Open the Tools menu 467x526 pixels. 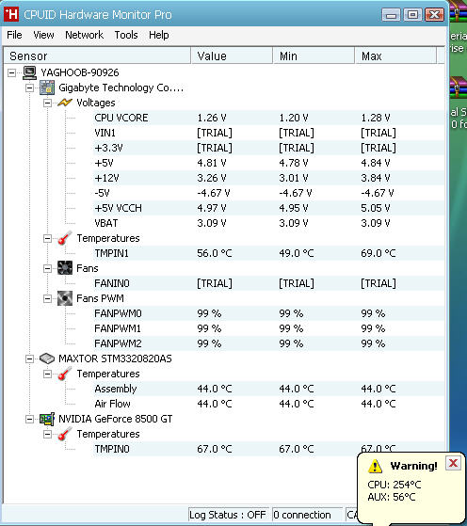click(x=126, y=35)
